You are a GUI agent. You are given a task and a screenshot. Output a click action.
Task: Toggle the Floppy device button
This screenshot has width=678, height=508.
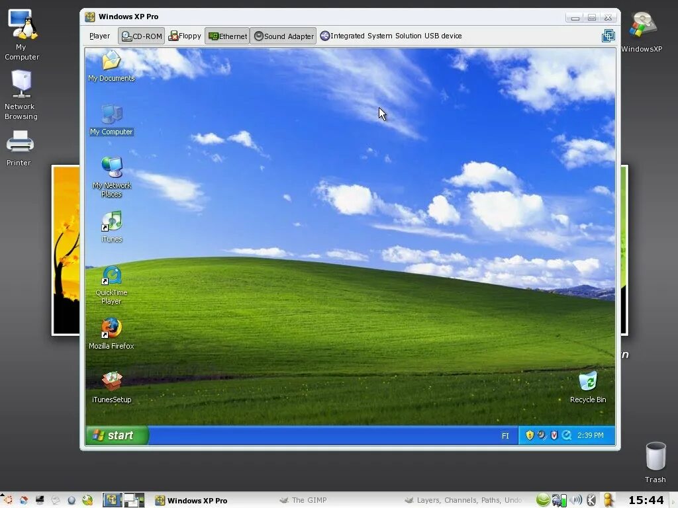(185, 36)
